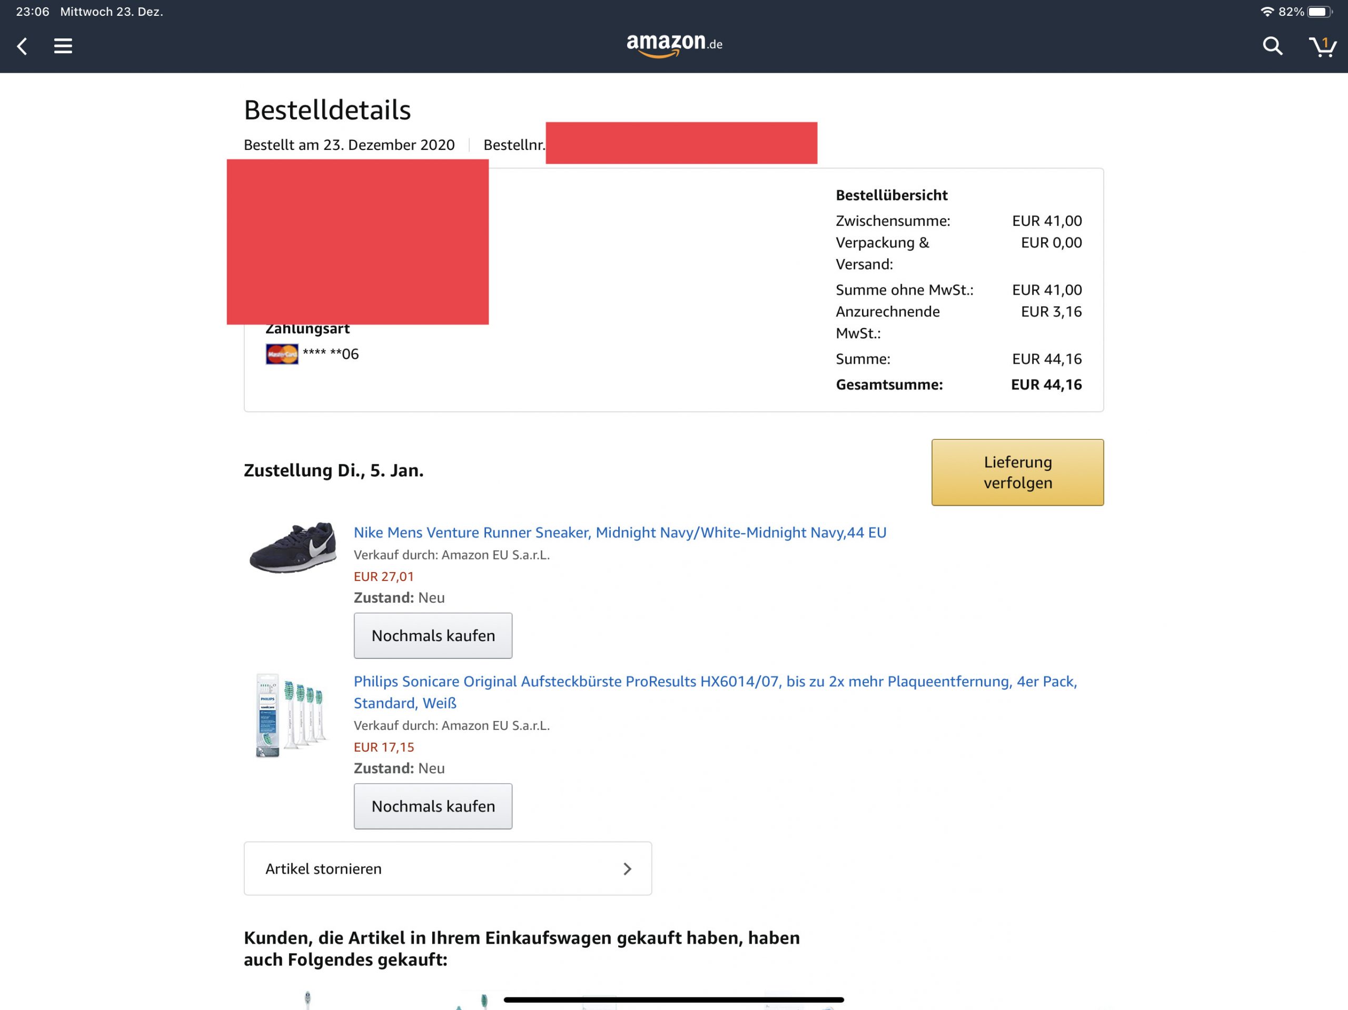Viewport: 1348px width, 1010px height.
Task: Tap the search magnifier icon
Action: [1272, 46]
